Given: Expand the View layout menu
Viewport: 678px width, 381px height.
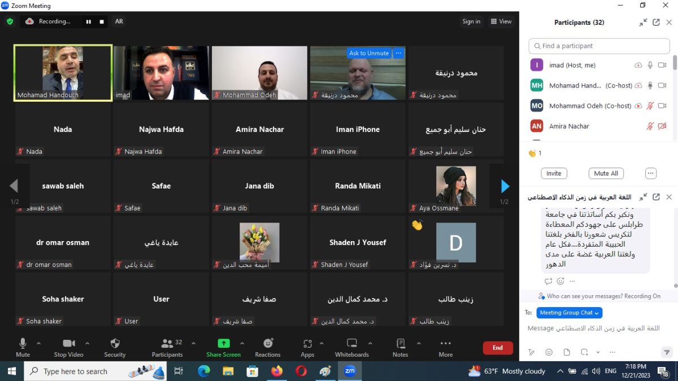Looking at the screenshot, I should 501,21.
